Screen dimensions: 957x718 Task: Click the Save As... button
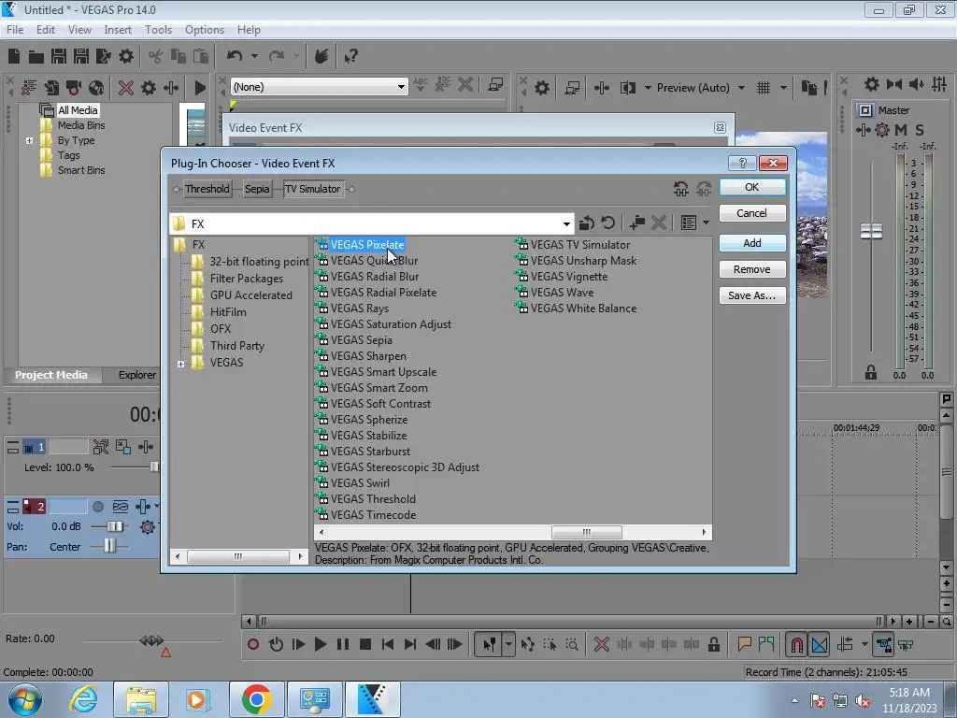pyautogui.click(x=752, y=295)
